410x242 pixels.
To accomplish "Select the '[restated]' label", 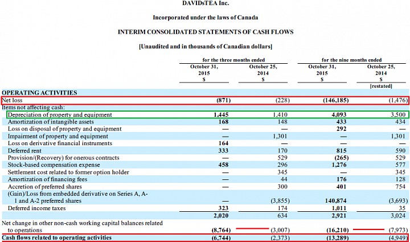I will 381,86.
